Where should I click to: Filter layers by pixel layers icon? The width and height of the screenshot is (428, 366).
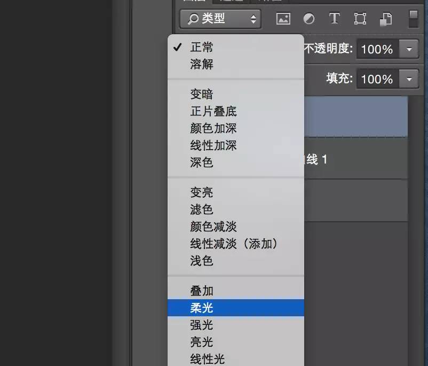[x=283, y=19]
